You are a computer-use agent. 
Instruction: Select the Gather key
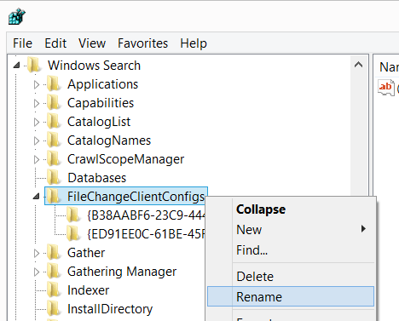[86, 253]
